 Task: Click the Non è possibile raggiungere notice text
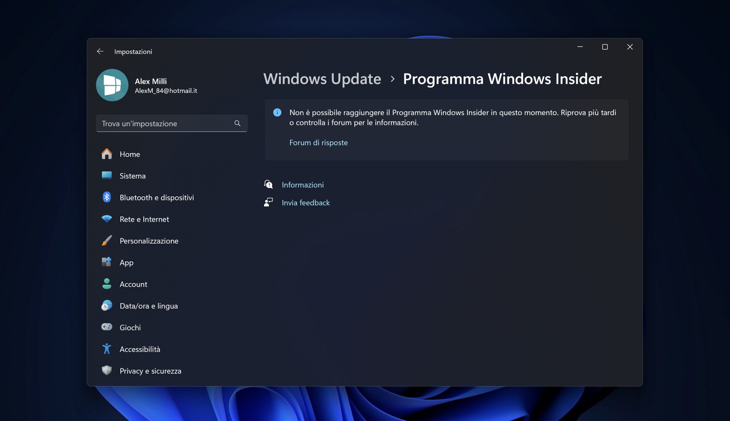pos(453,117)
